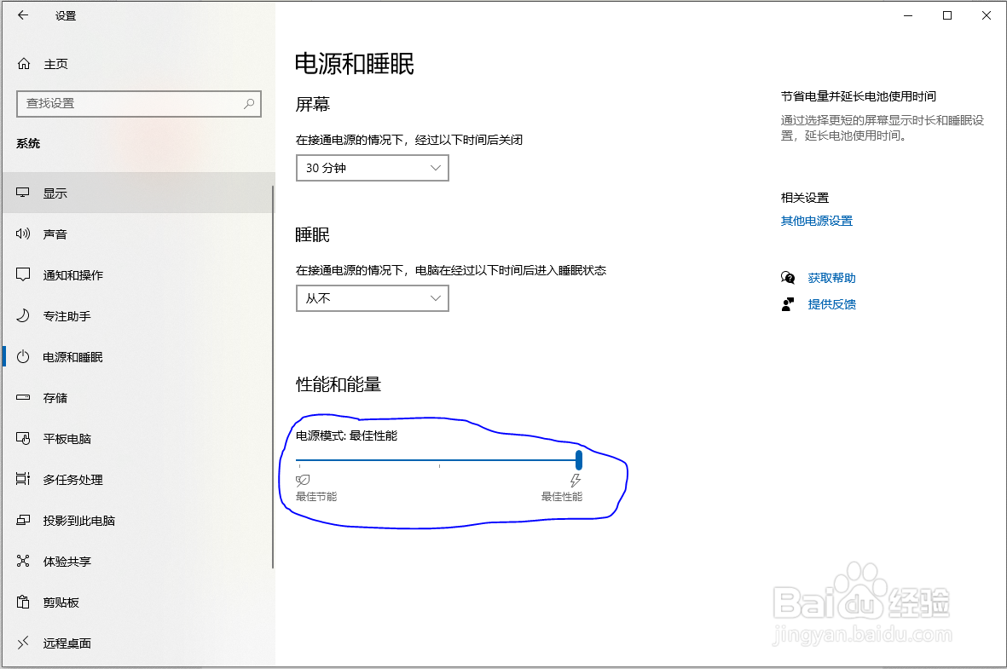This screenshot has width=1007, height=669.
Task: Click the 远程桌面 (Remote Desktop) icon
Action: [x=23, y=643]
